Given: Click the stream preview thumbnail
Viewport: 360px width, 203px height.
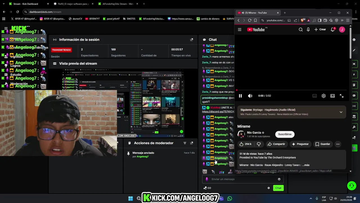Looking at the screenshot, I should (x=123, y=103).
